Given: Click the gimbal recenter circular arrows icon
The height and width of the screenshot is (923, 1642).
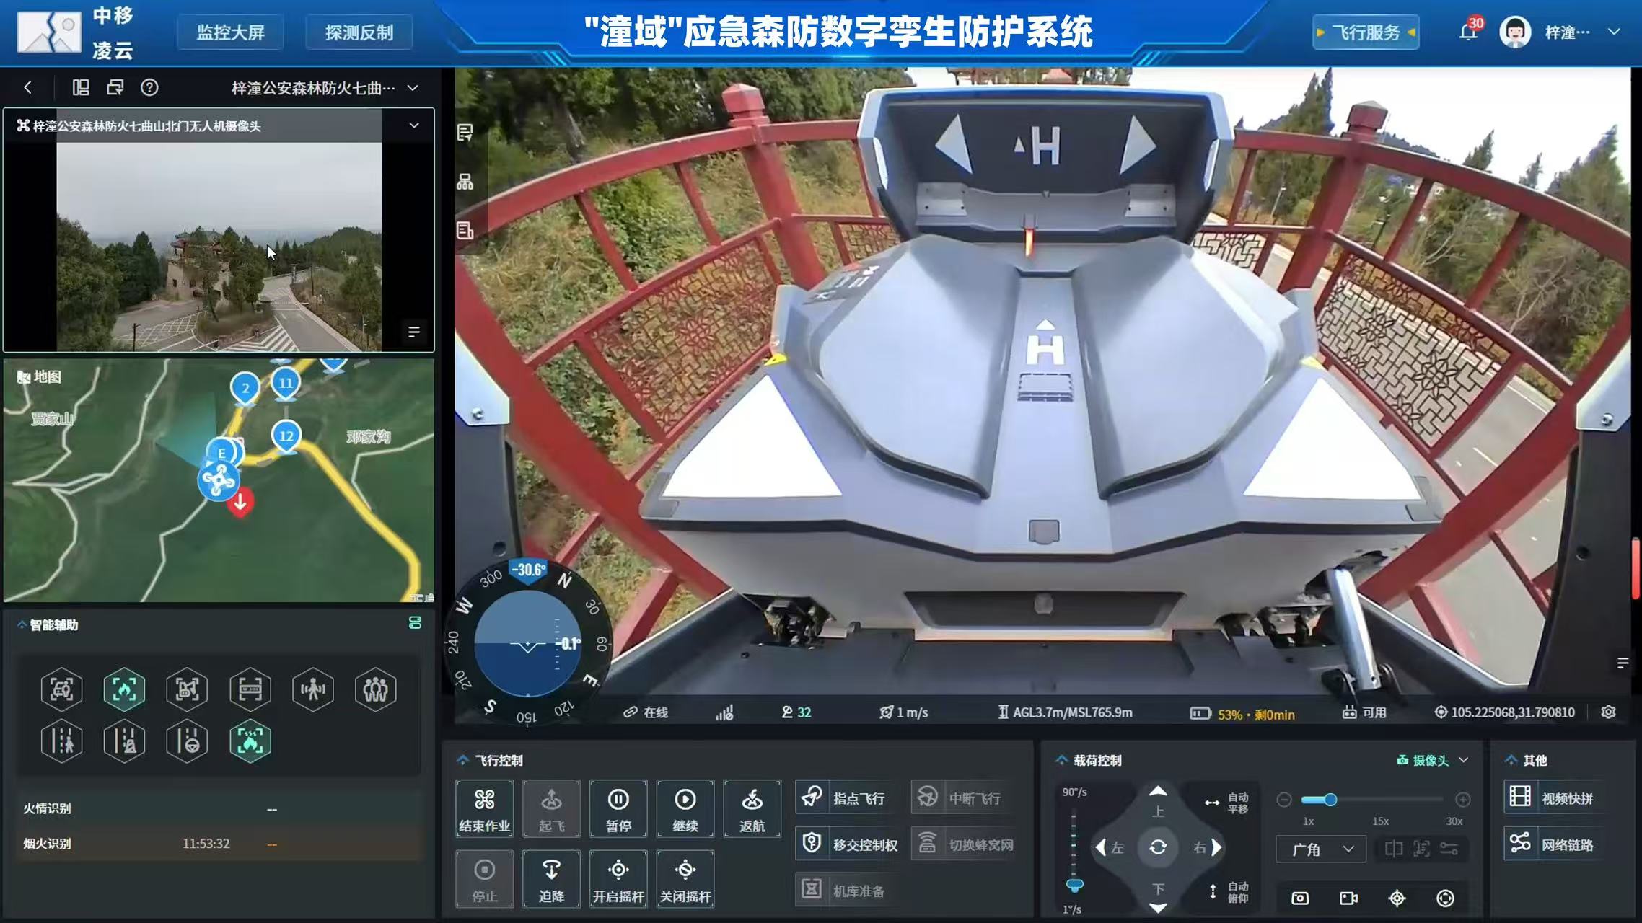Looking at the screenshot, I should point(1157,847).
